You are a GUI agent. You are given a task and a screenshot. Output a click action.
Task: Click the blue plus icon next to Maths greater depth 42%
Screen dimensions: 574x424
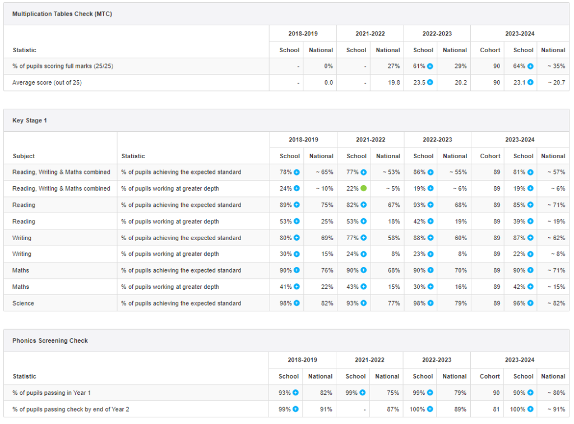point(530,287)
